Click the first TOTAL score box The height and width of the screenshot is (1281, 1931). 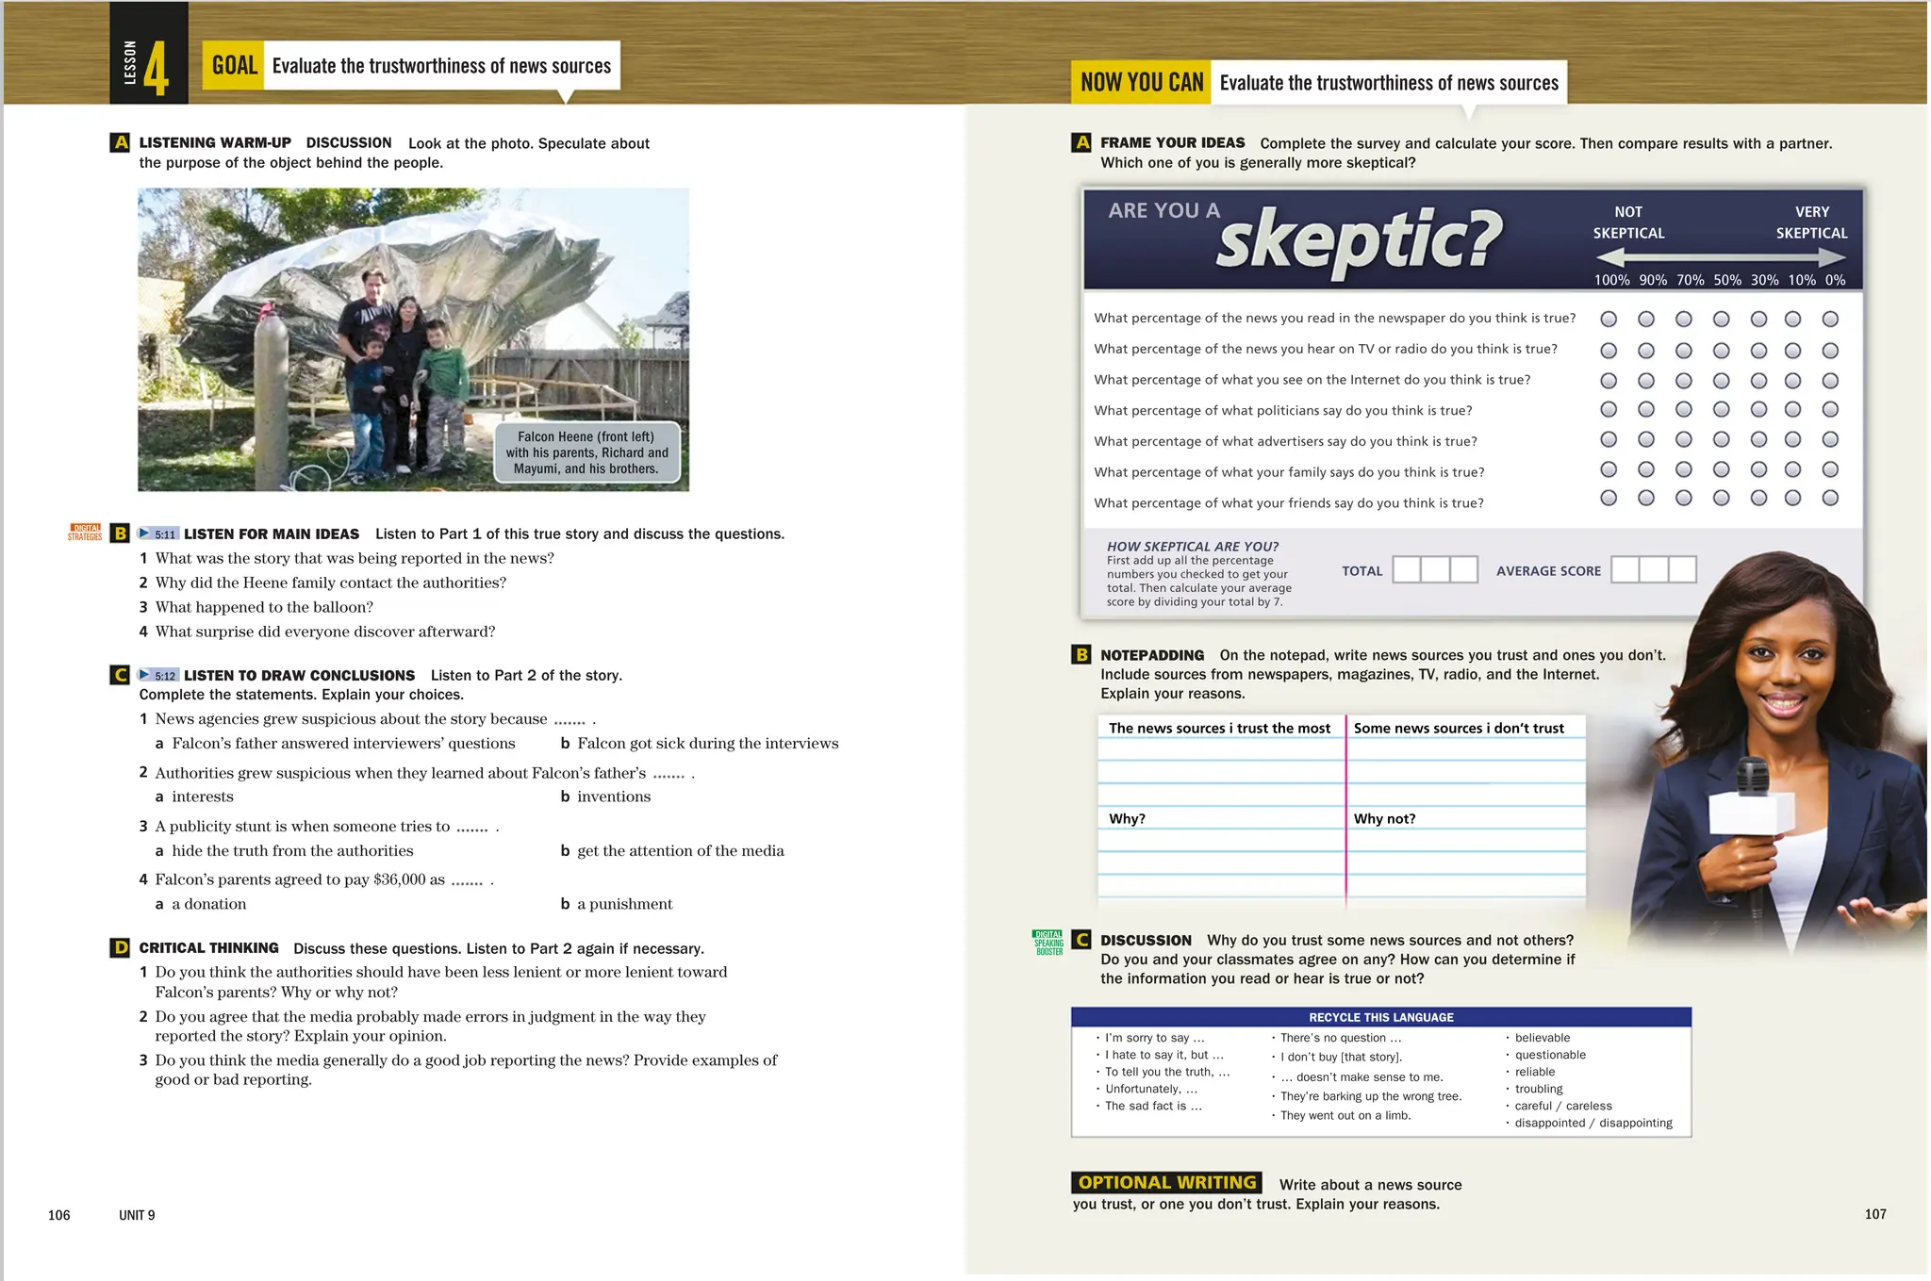1407,570
